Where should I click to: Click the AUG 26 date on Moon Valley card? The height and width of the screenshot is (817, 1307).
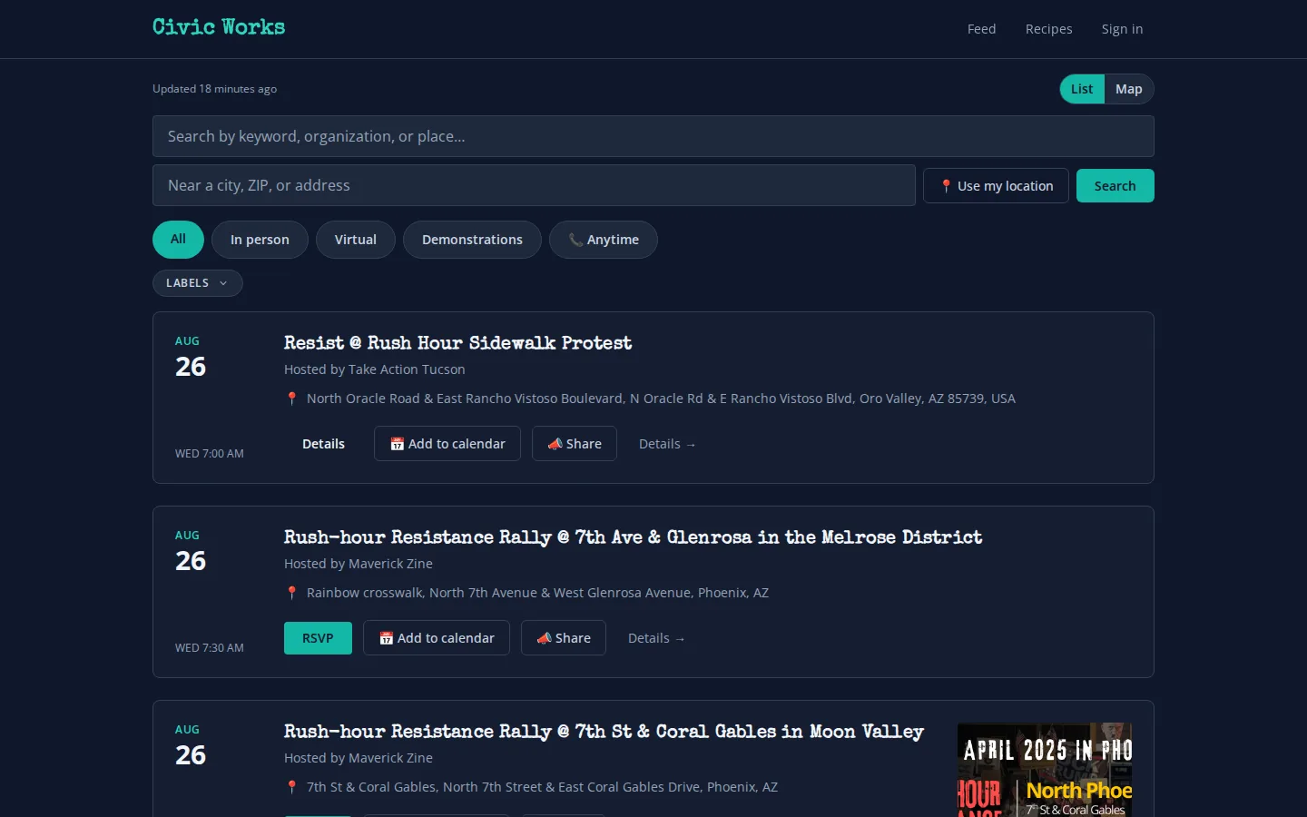(191, 745)
